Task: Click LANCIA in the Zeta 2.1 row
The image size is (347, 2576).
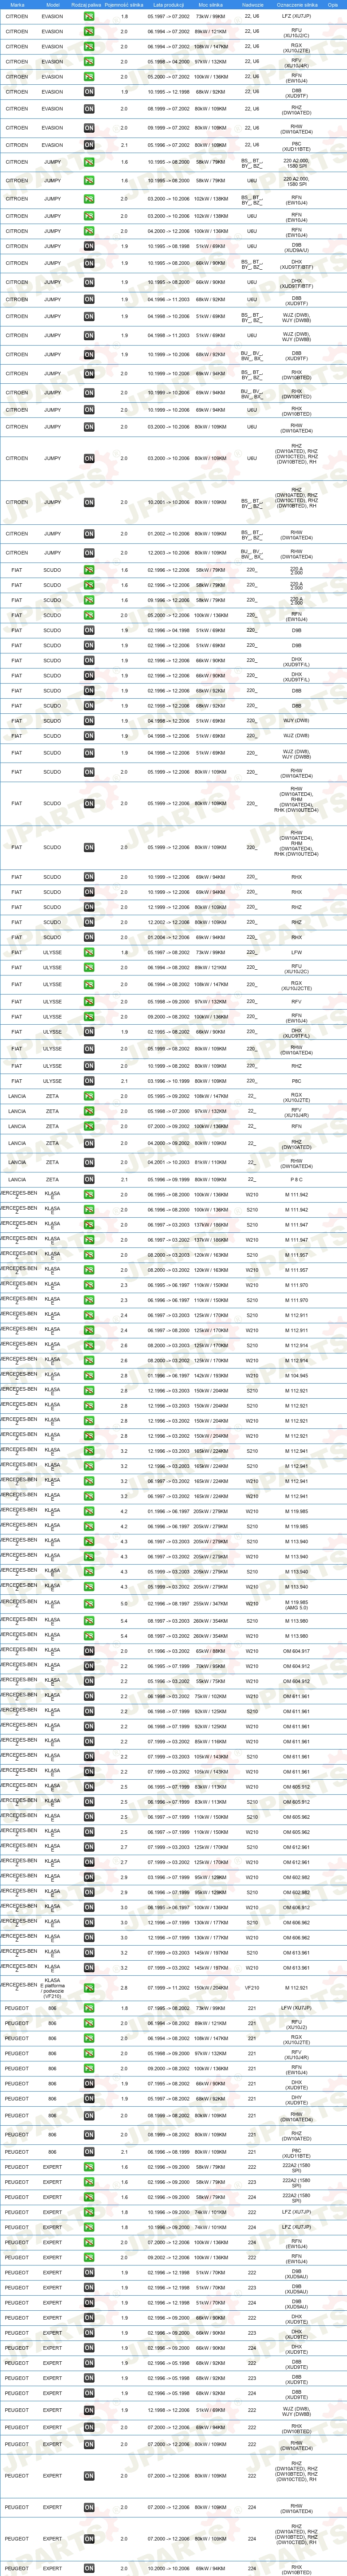Action: (17, 1179)
